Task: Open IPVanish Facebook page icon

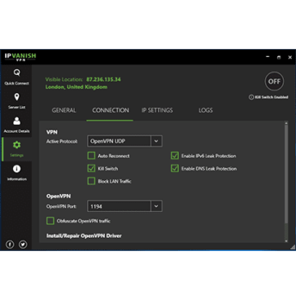Action: pos(10,245)
